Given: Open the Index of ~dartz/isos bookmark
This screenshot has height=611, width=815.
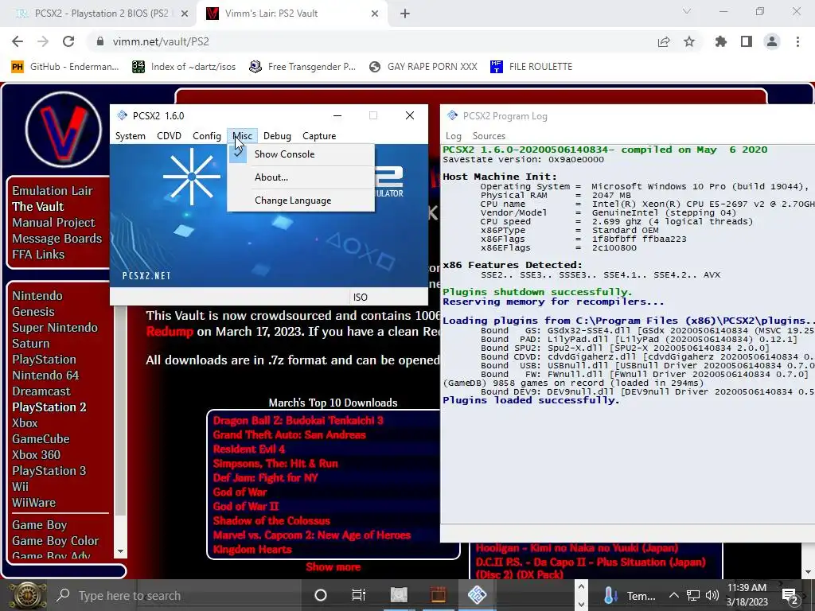Looking at the screenshot, I should pyautogui.click(x=184, y=67).
